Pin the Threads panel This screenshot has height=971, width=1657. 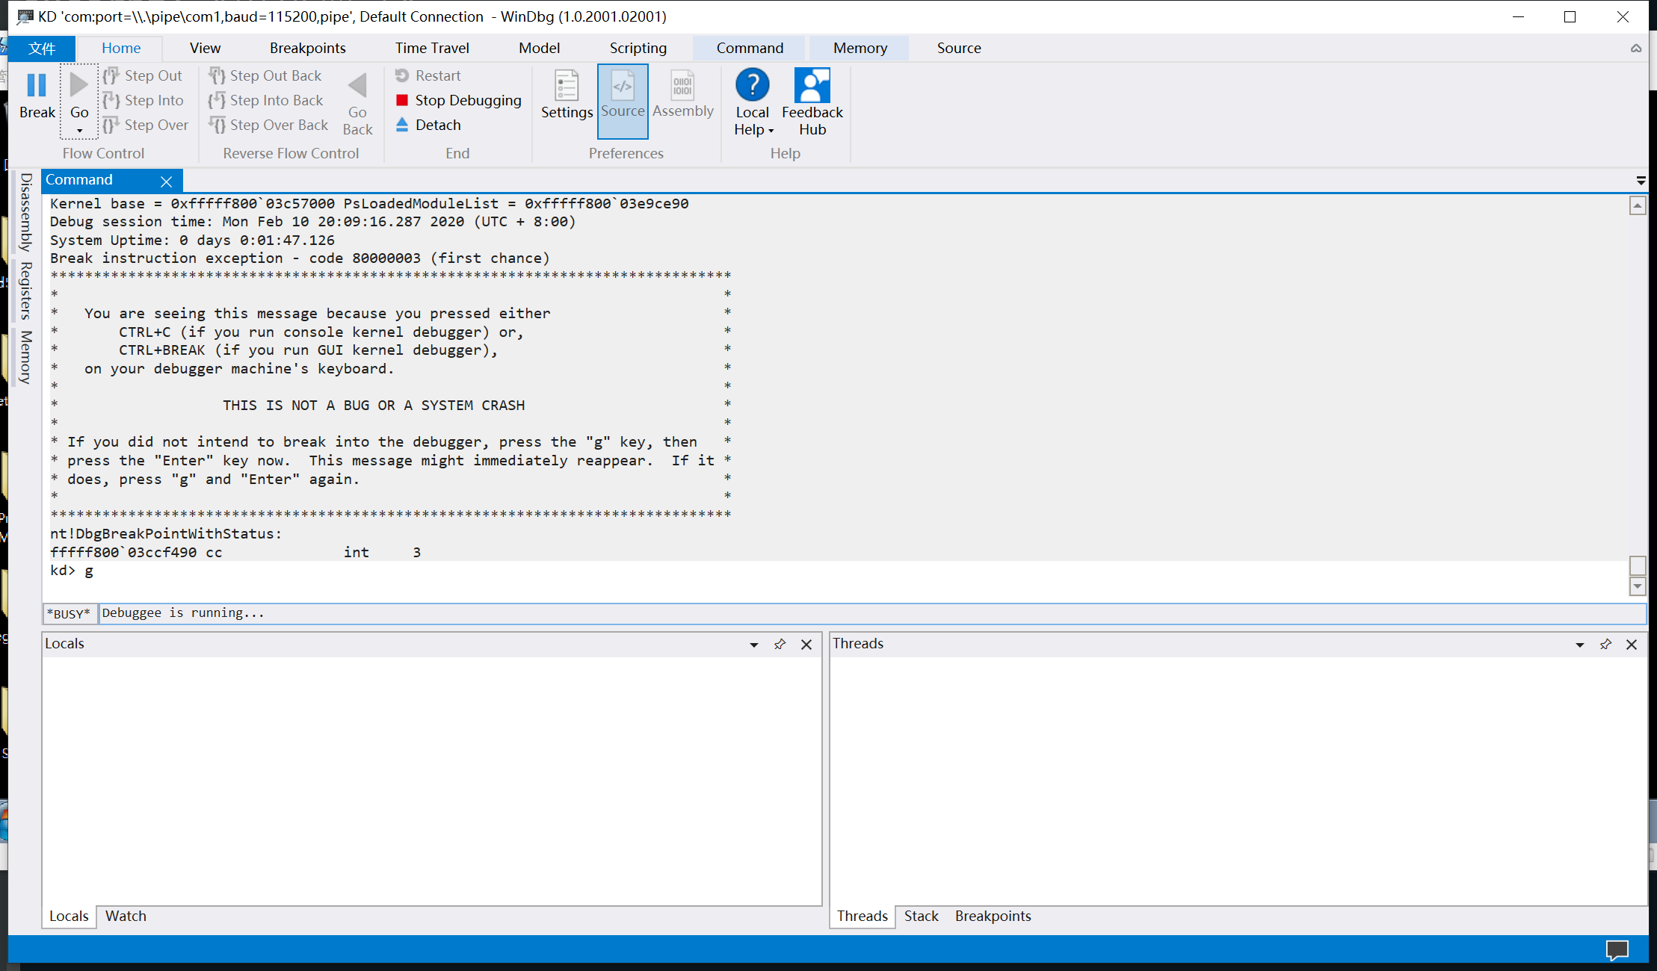coord(1605,644)
